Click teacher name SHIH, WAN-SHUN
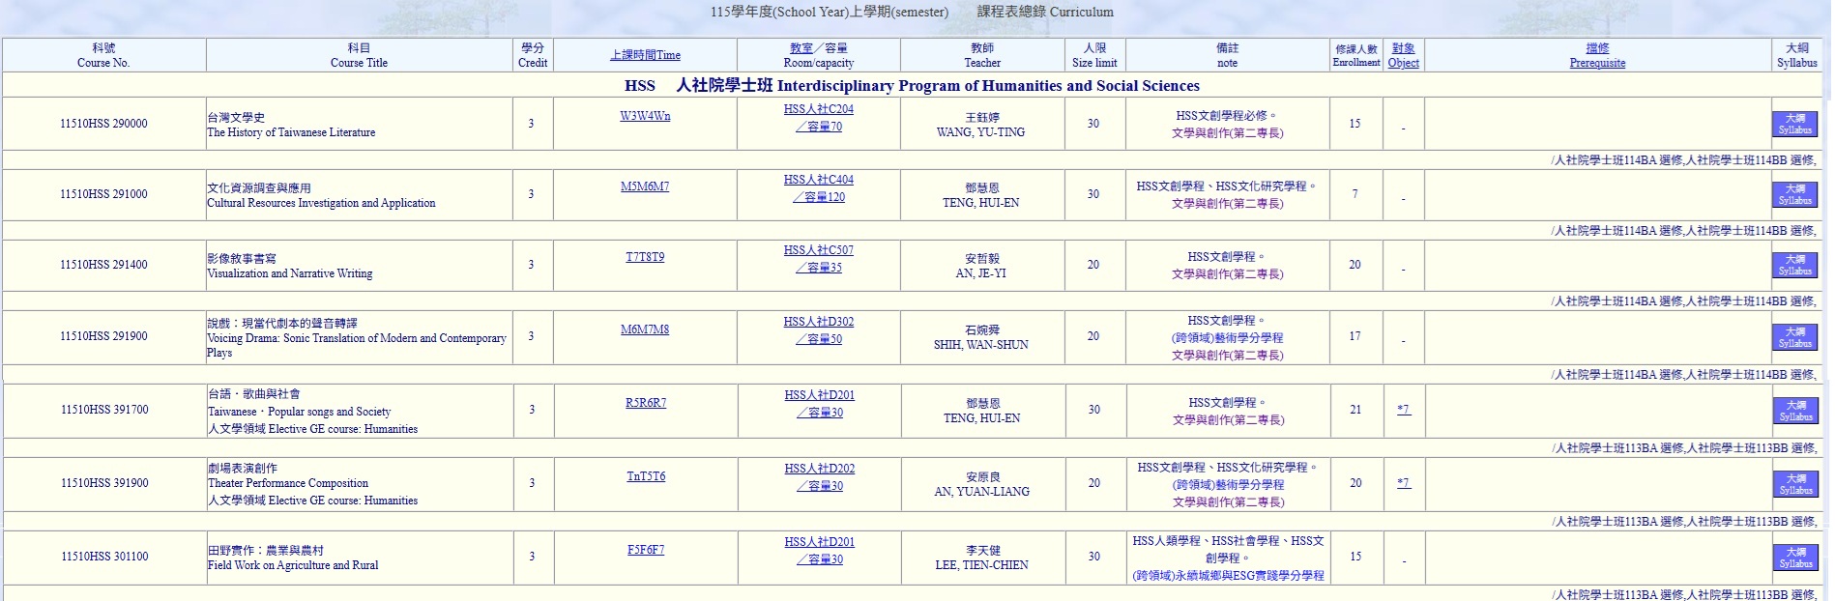The height and width of the screenshot is (601, 1835). point(980,345)
